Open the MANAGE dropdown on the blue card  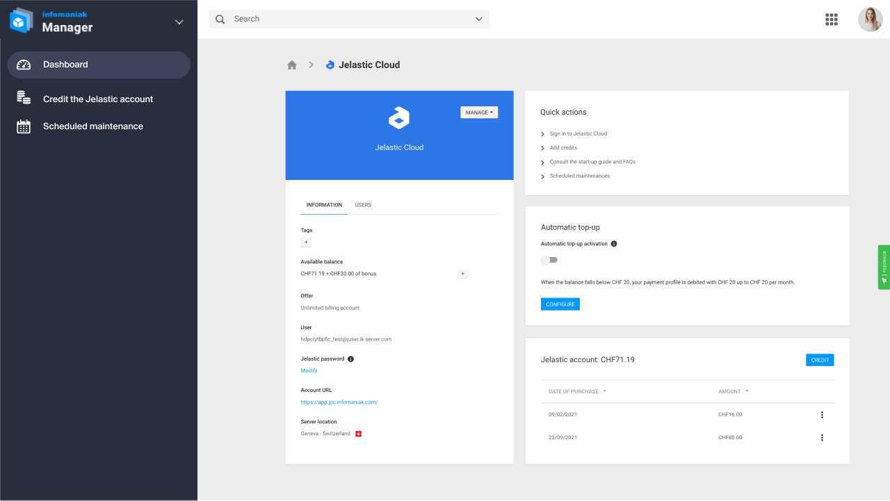479,112
